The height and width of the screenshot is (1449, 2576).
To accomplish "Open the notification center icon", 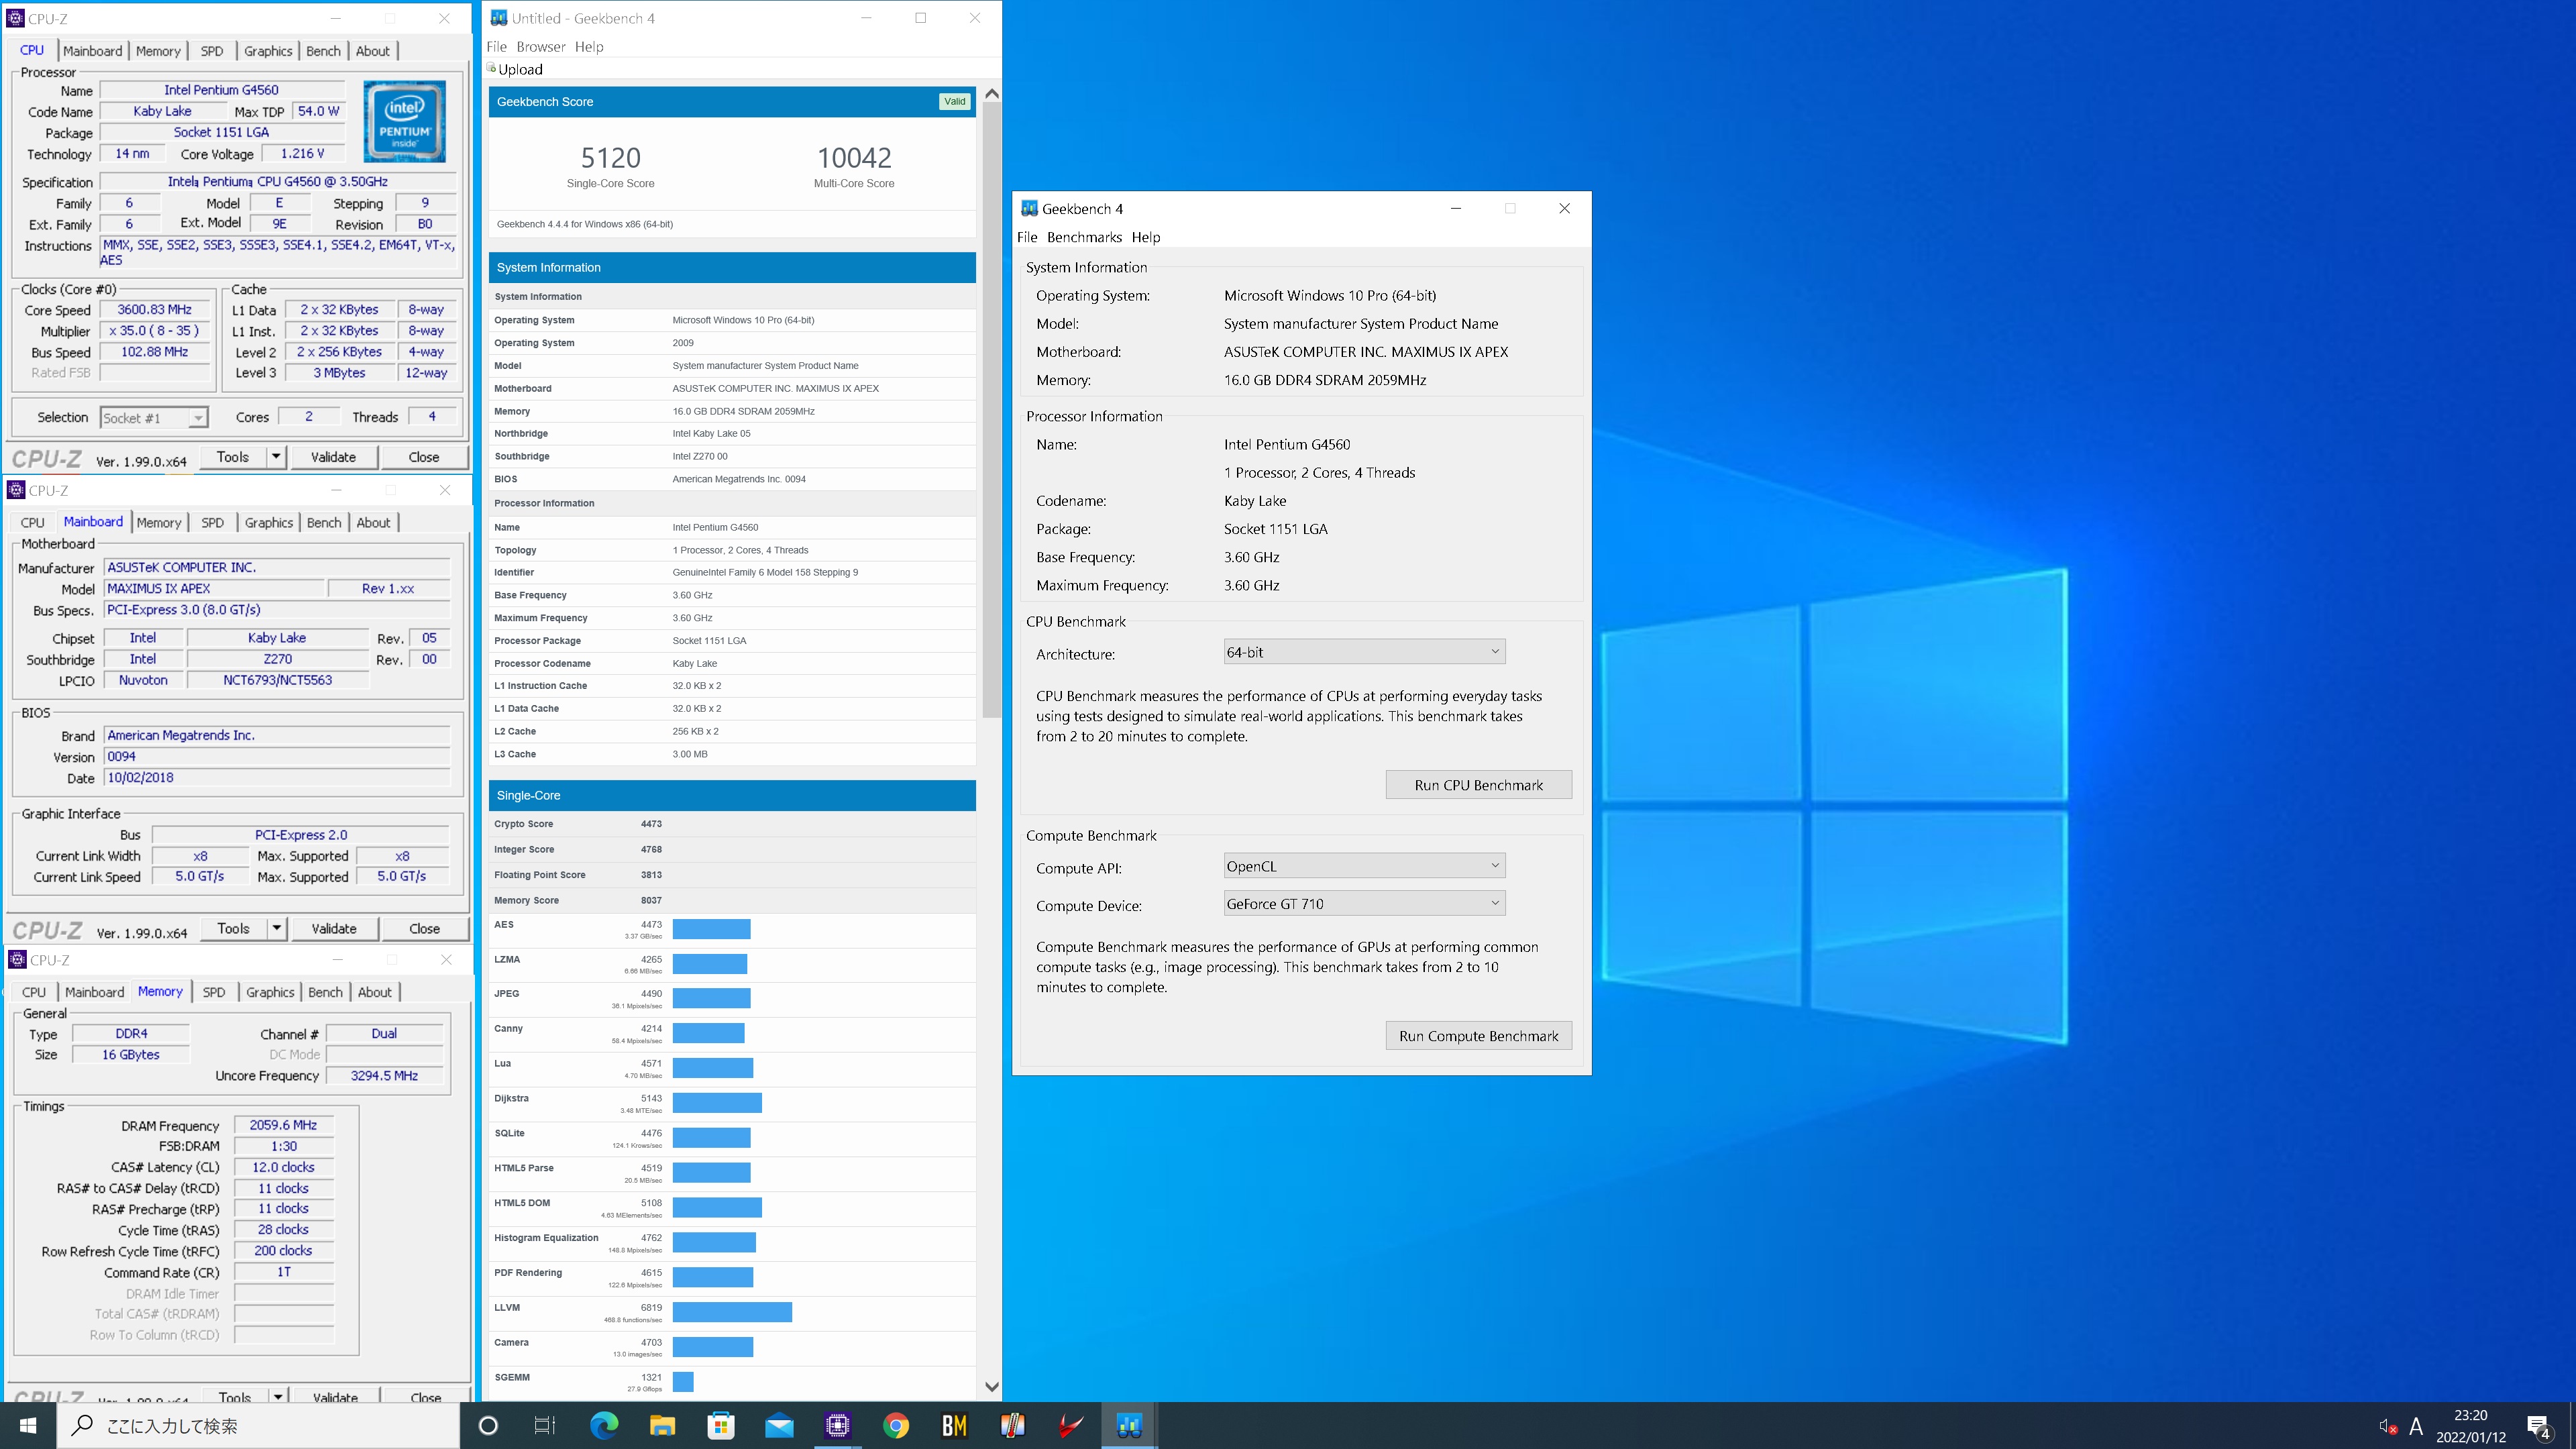I will coord(2540,1427).
